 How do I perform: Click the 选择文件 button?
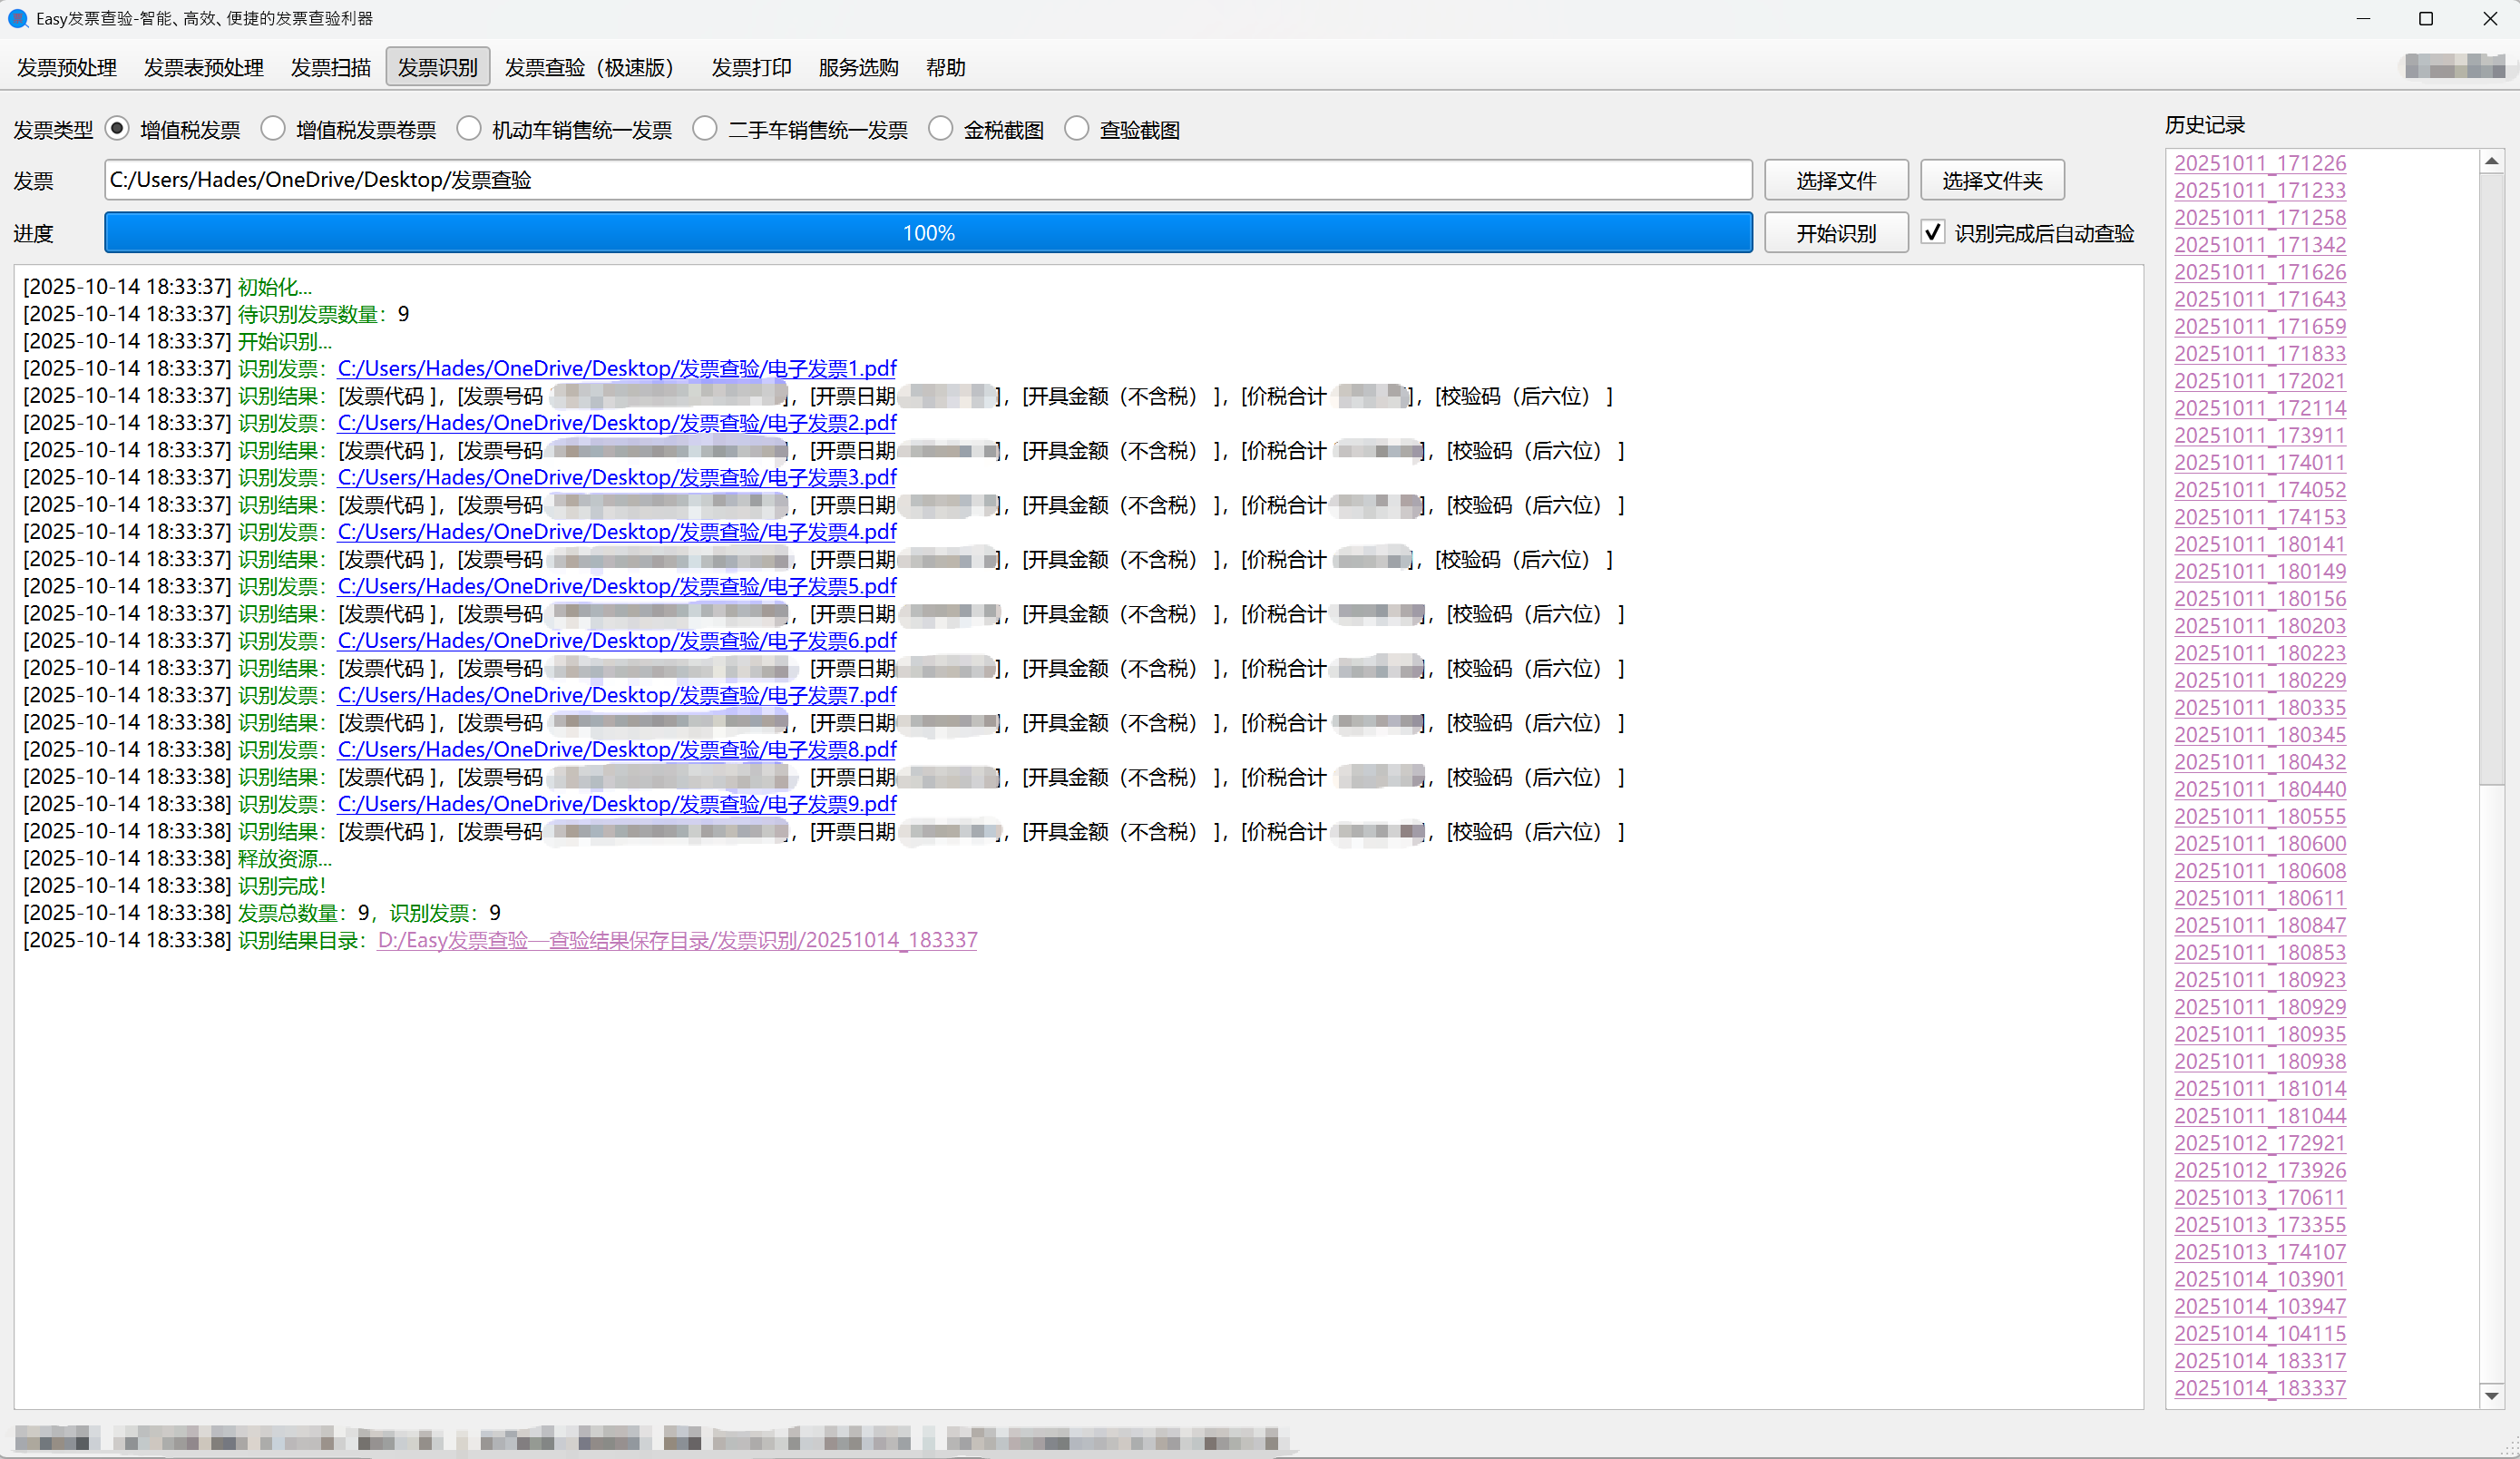click(x=1835, y=180)
